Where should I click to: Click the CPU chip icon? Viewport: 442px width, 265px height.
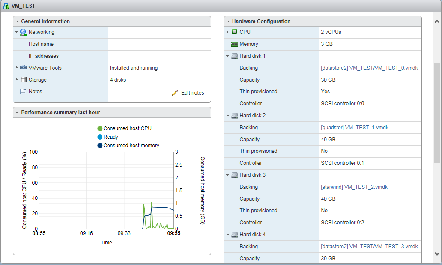pos(235,32)
